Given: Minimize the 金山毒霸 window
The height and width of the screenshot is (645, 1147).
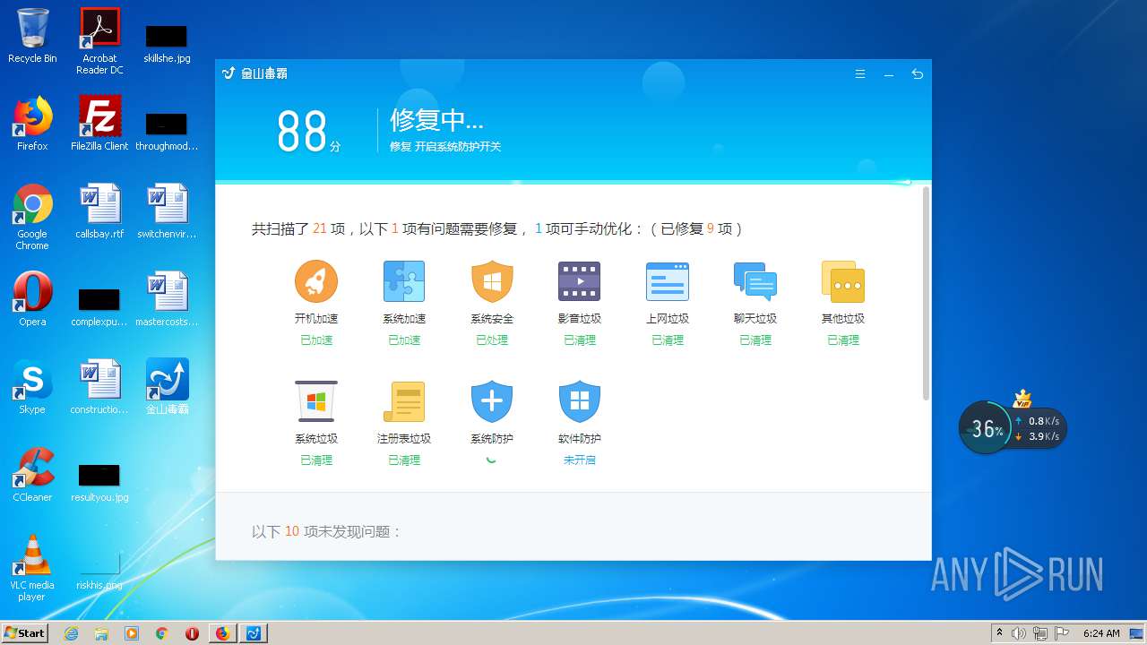Looking at the screenshot, I should [889, 74].
